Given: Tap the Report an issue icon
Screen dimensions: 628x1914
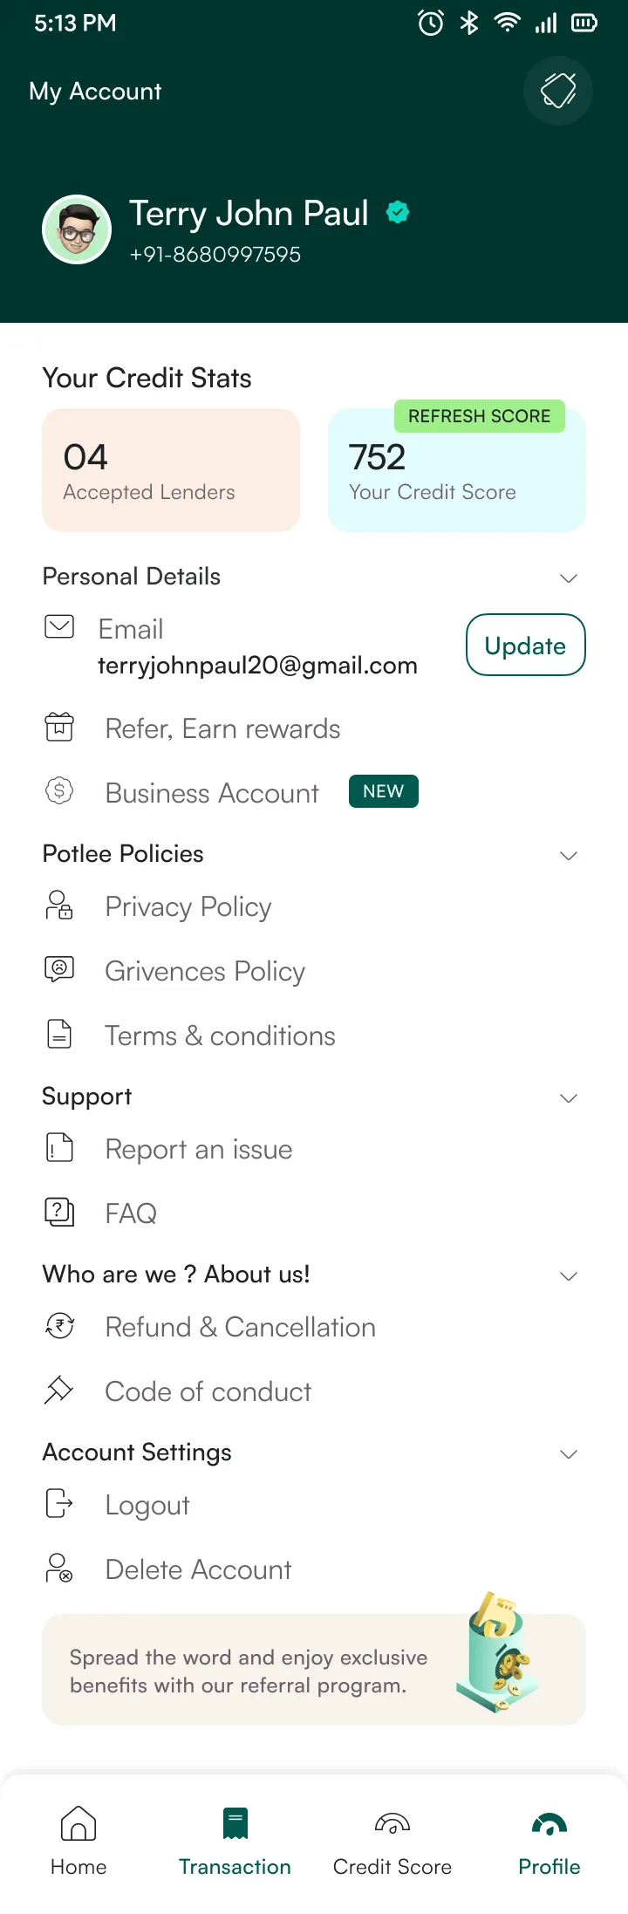Looking at the screenshot, I should (x=59, y=1147).
